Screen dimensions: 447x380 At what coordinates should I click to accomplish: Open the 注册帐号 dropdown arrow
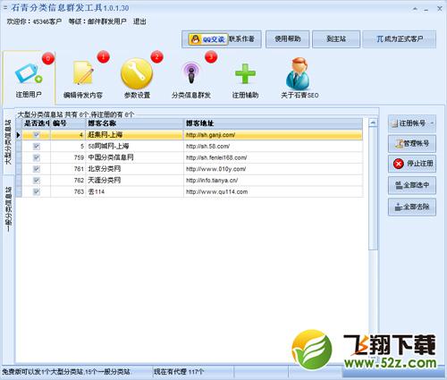tap(433, 123)
